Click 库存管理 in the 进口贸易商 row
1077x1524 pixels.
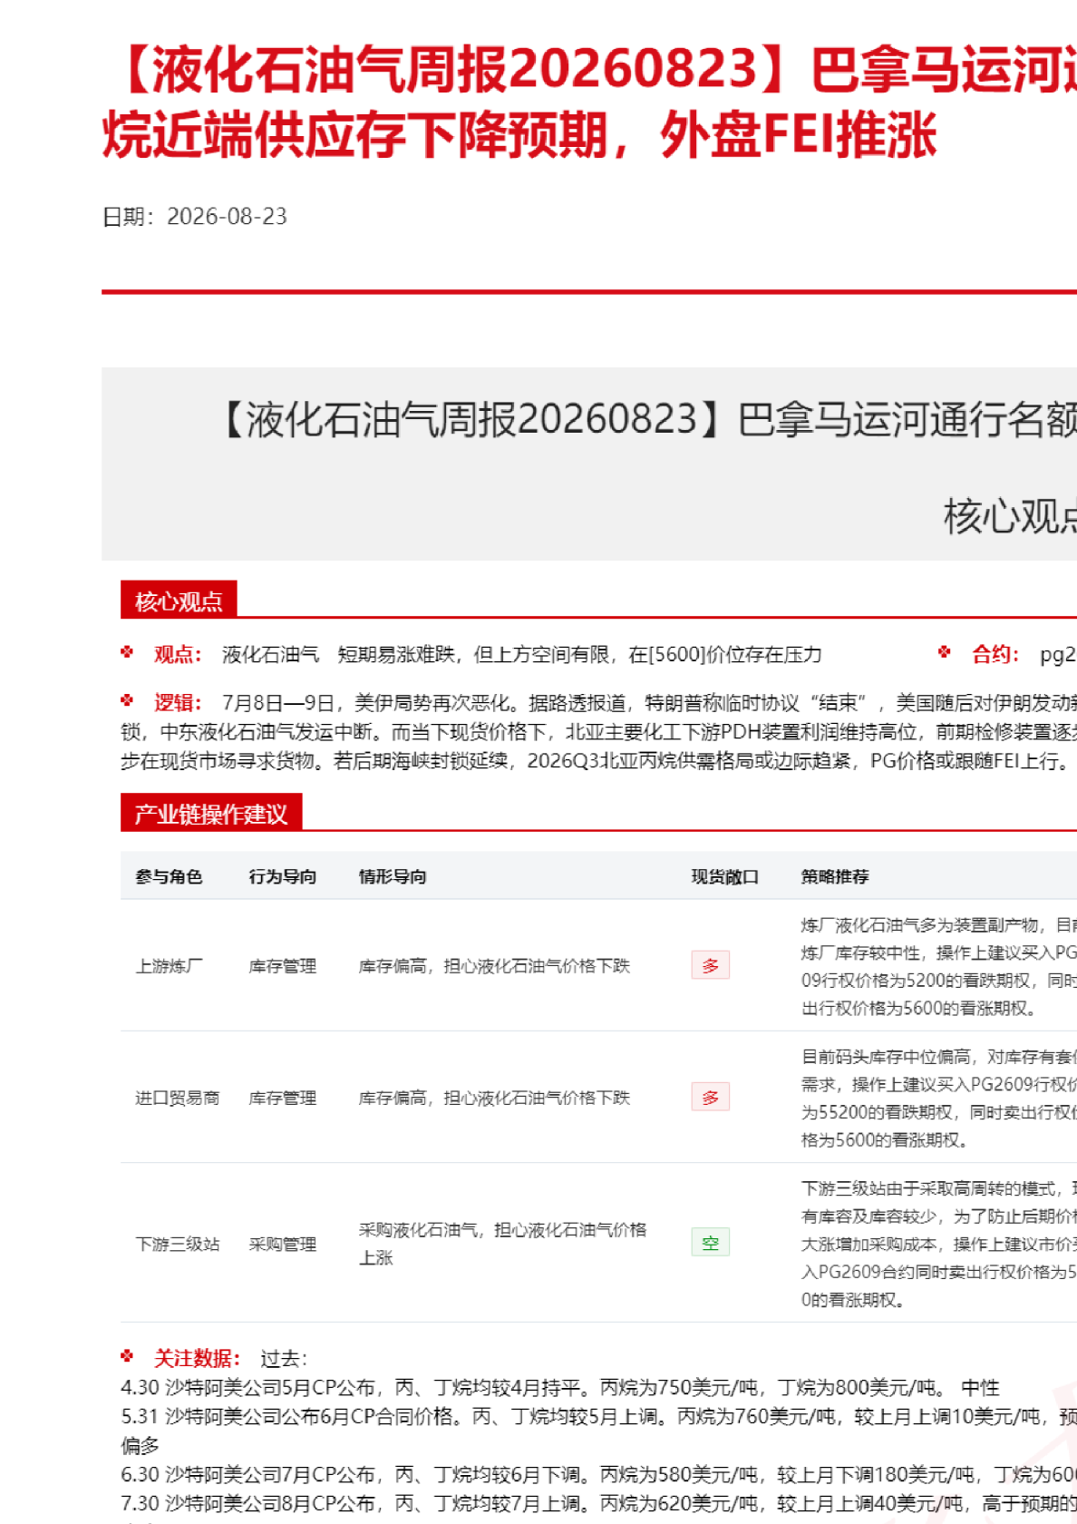283,1098
